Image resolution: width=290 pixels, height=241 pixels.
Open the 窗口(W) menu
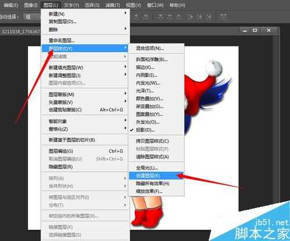pos(155,5)
